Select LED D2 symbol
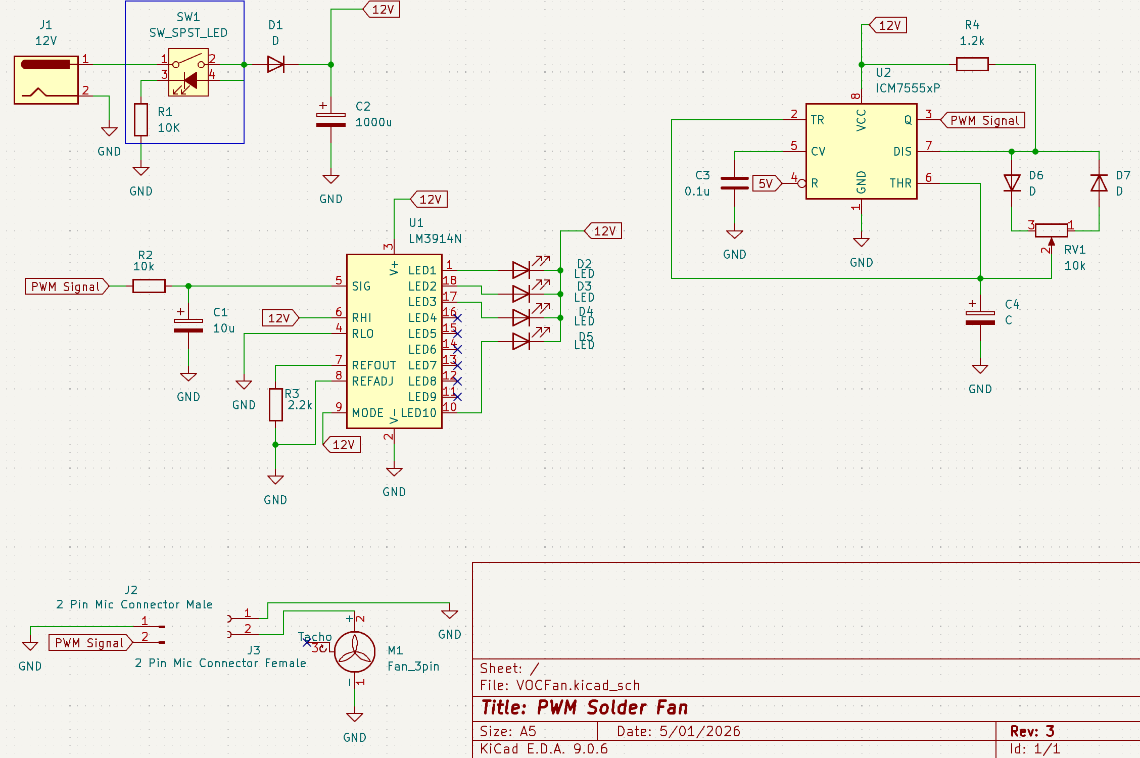The height and width of the screenshot is (758, 1140). click(x=526, y=269)
